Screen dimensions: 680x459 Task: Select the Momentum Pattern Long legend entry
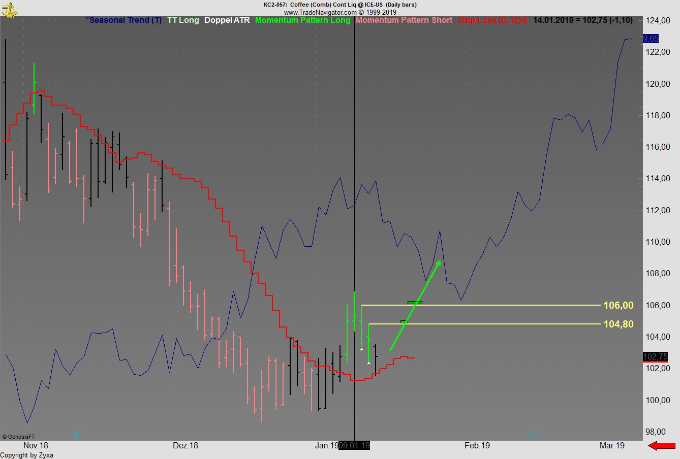click(x=302, y=20)
